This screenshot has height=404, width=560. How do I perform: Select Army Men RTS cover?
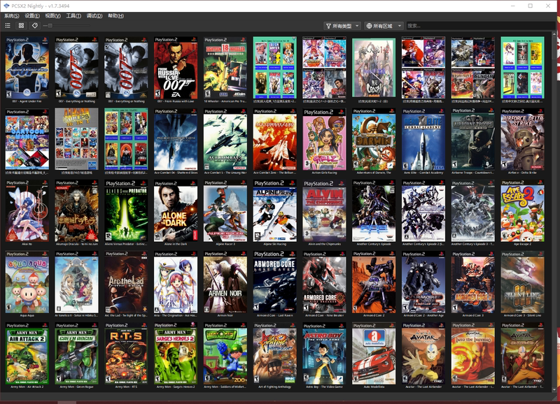click(126, 354)
